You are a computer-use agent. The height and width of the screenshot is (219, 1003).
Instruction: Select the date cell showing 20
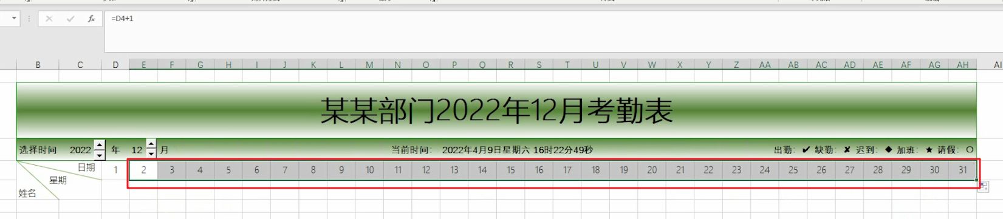tap(652, 170)
